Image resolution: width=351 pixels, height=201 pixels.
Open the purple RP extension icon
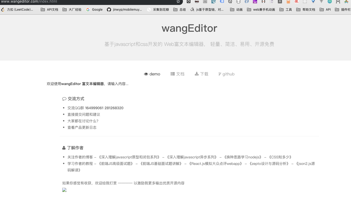coord(255,2)
